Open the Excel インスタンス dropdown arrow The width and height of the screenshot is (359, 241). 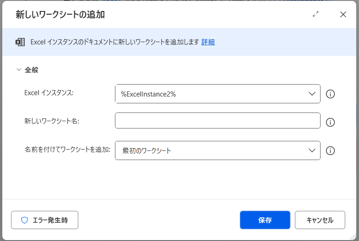pyautogui.click(x=312, y=94)
